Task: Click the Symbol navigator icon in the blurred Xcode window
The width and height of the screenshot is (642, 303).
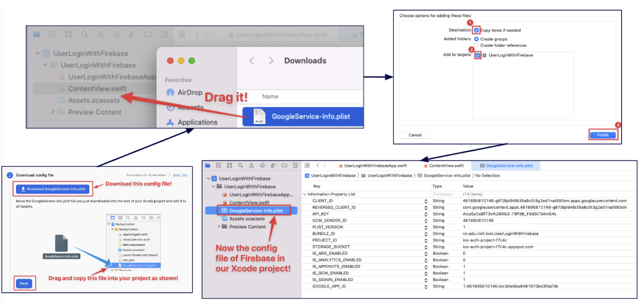Action: (x=68, y=34)
